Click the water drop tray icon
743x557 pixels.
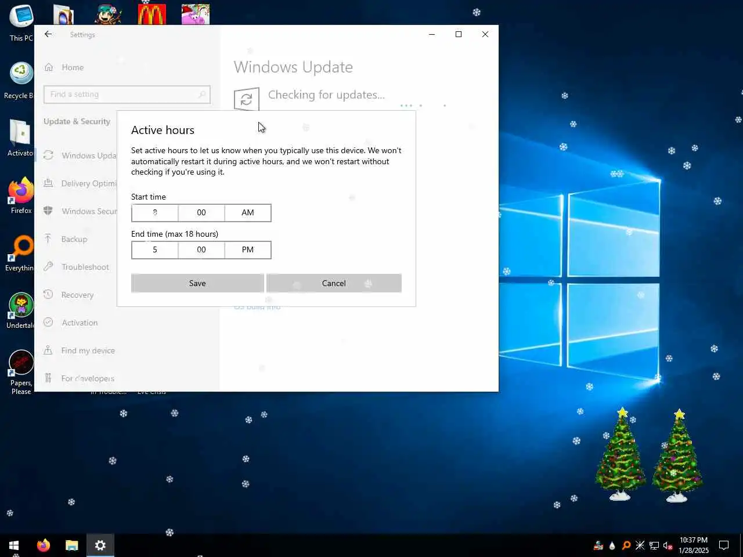pos(612,545)
